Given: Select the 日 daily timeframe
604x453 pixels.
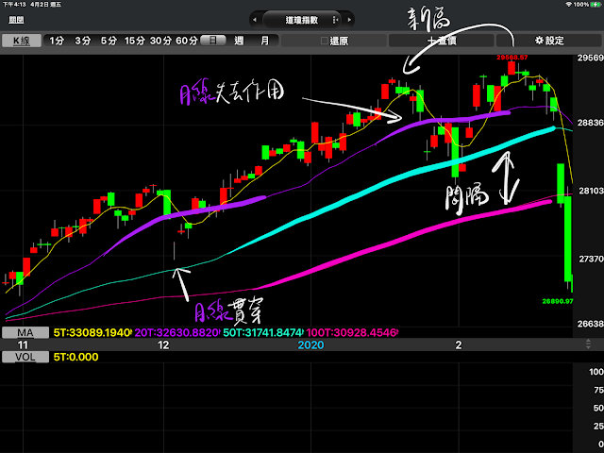Looking at the screenshot, I should click(x=212, y=40).
